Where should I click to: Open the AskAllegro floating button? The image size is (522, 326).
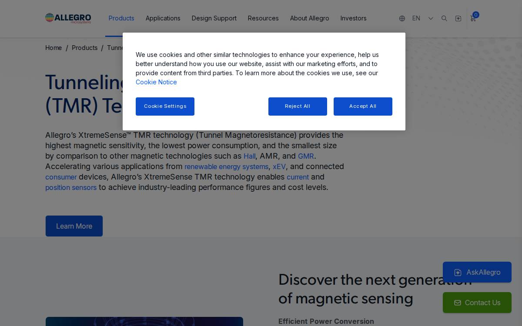[477, 272]
